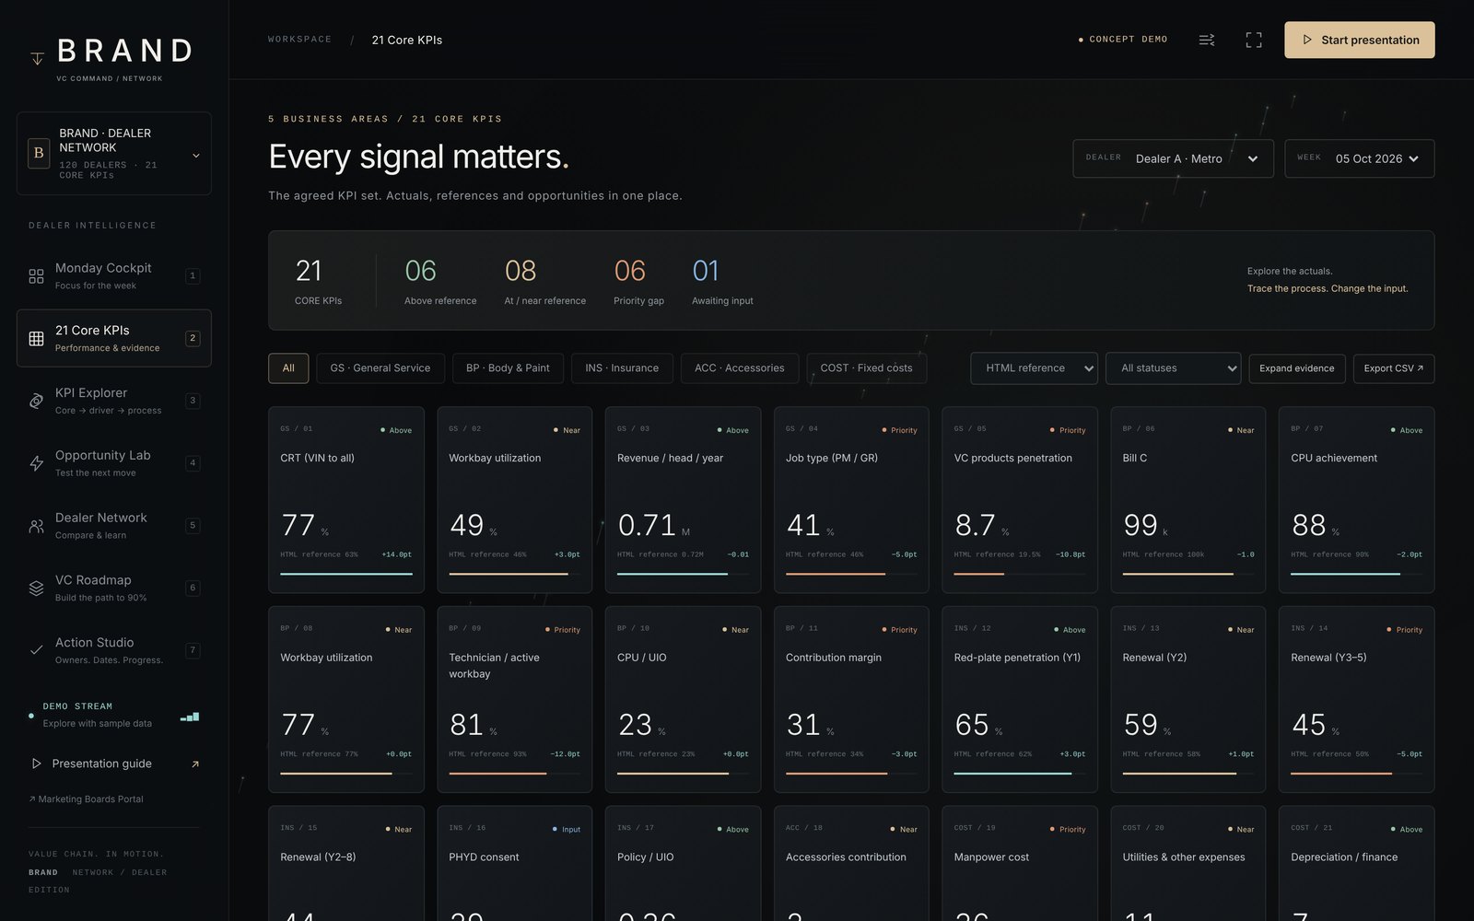Screen dimensions: 1474x921
Task: Open the Week 05 Oct 2026 dropdown
Action: pyautogui.click(x=1360, y=158)
